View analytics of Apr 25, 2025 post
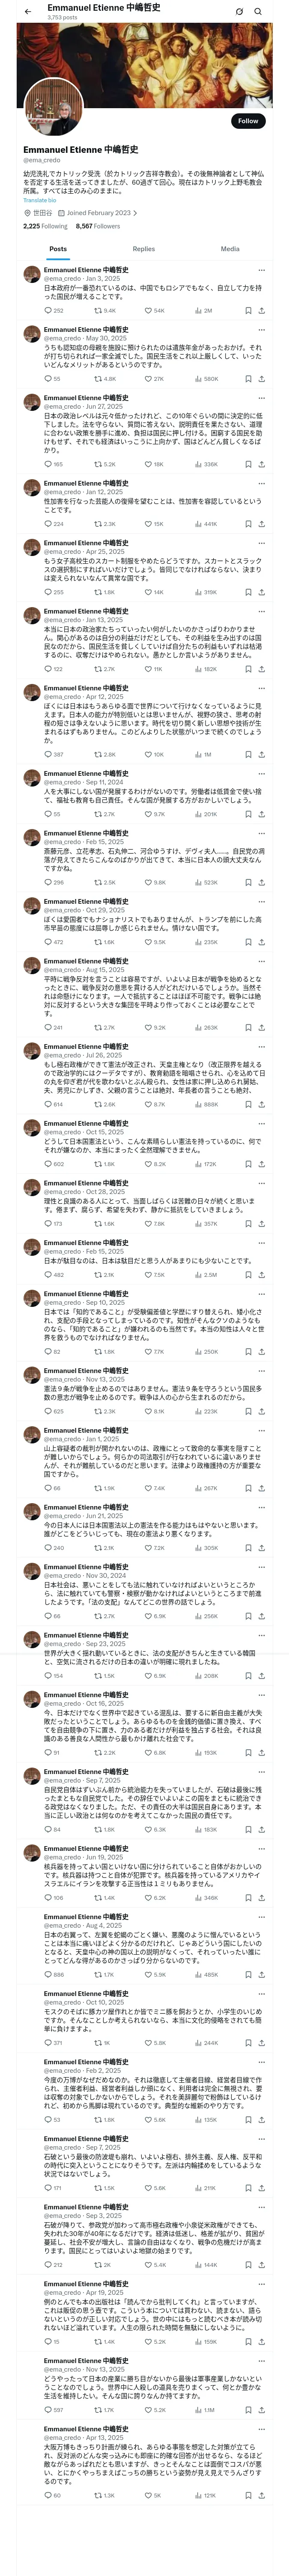This screenshot has width=289, height=2576. pos(200,592)
